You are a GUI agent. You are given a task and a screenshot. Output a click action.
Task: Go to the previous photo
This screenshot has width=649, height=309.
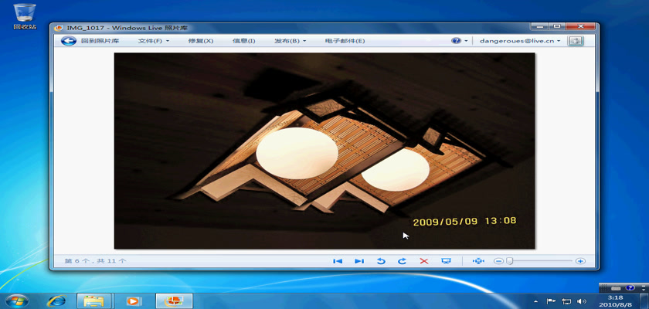338,261
